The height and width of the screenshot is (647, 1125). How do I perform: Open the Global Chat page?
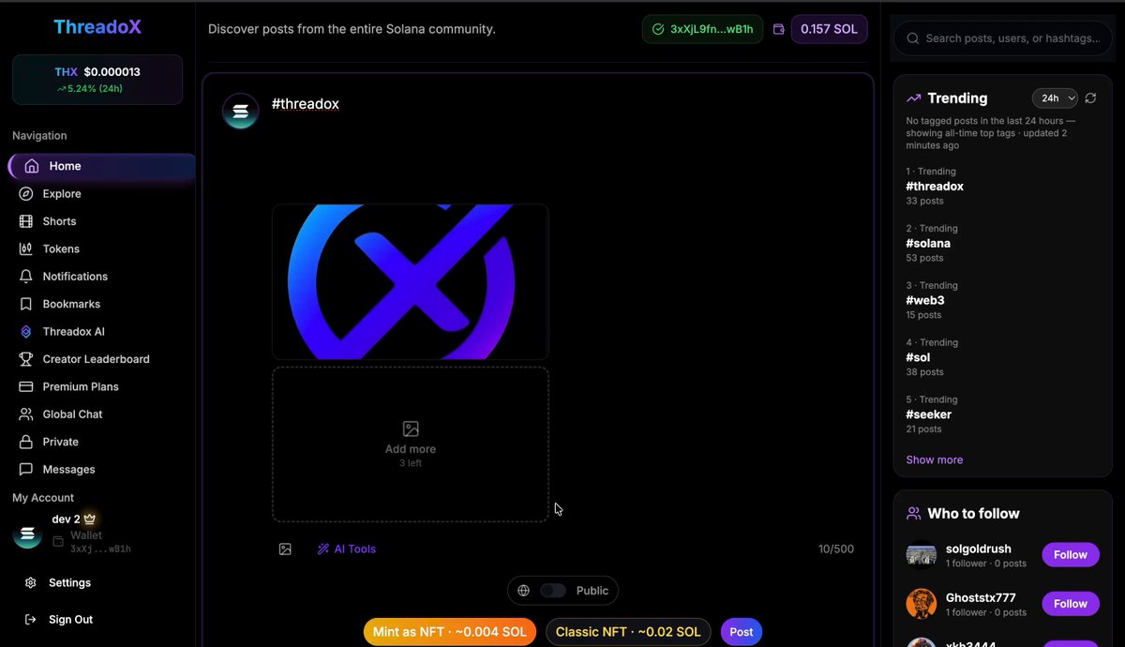(x=72, y=414)
